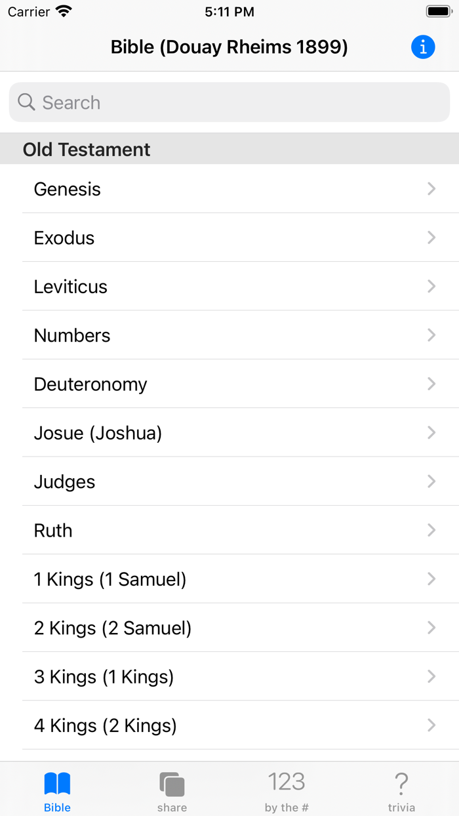This screenshot has height=816, width=459.
Task: Expand the Exodus chevron
Action: [x=431, y=237]
